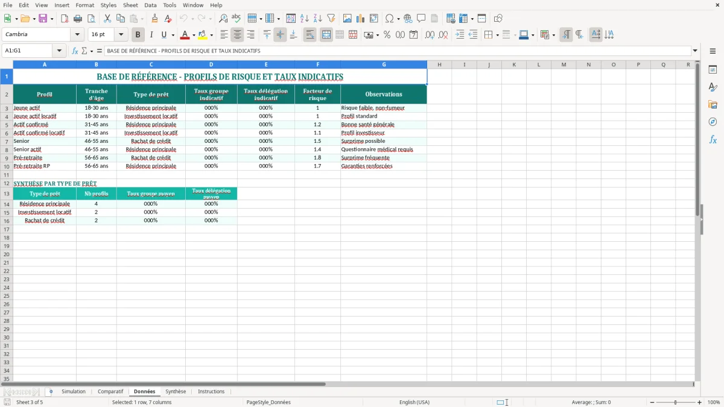
Task: Switch to the Synthèse sheet tab
Action: pos(176,392)
